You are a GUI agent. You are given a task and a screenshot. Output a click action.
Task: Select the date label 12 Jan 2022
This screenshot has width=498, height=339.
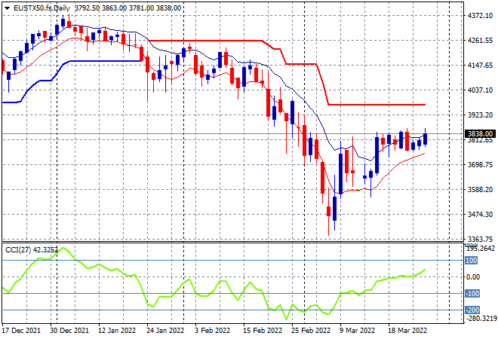pos(117,331)
